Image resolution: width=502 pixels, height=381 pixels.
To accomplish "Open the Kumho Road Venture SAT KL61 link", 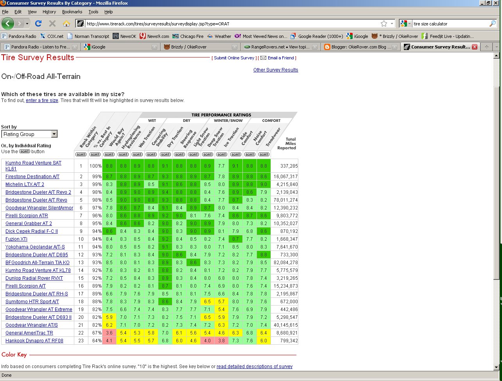I will tap(33, 166).
